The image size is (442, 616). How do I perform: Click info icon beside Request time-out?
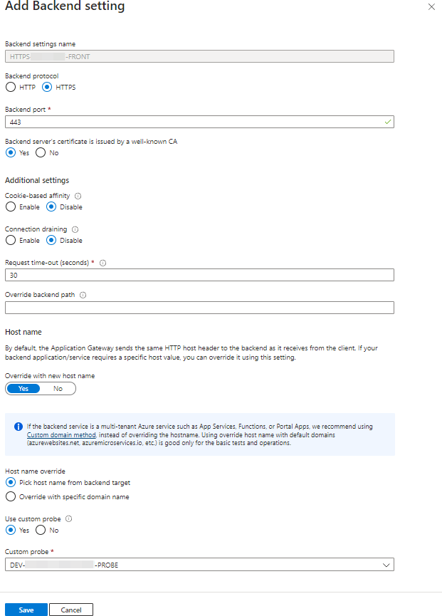(x=103, y=263)
